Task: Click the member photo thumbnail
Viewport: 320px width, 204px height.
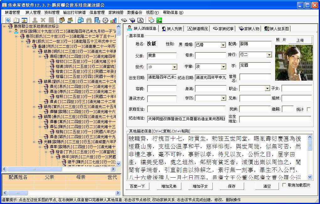Action: (x=294, y=63)
